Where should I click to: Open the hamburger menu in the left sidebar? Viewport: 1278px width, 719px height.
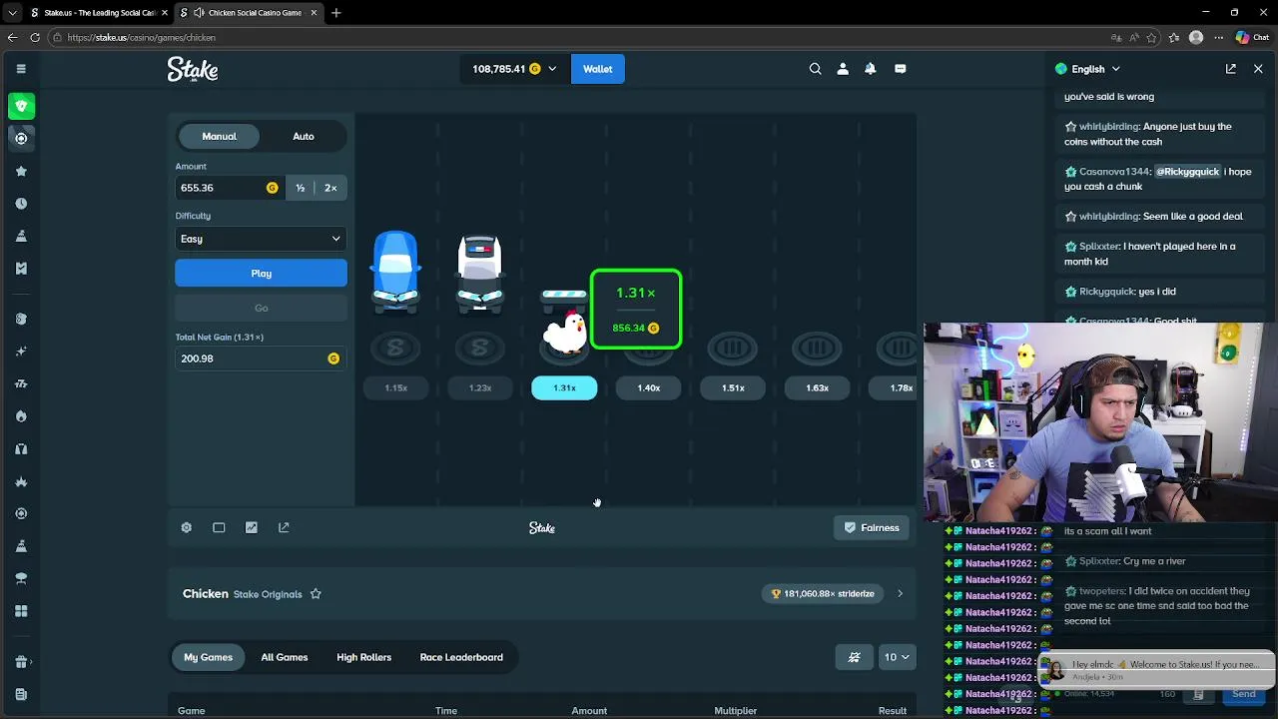click(x=21, y=69)
